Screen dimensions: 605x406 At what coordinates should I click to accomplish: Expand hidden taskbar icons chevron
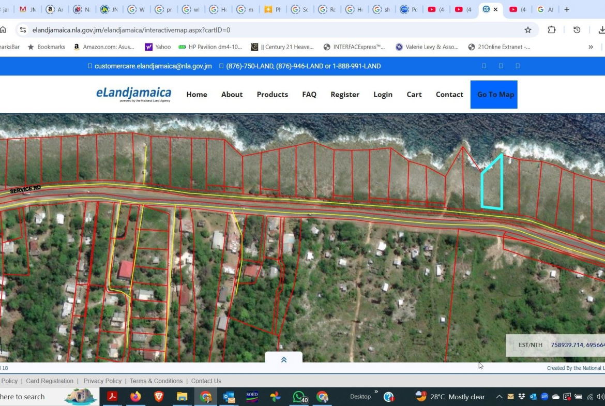click(499, 397)
